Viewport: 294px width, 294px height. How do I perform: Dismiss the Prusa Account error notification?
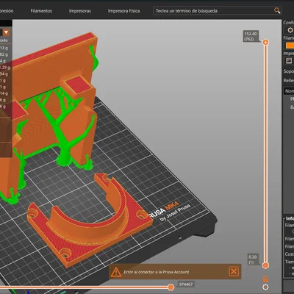[x=234, y=271]
